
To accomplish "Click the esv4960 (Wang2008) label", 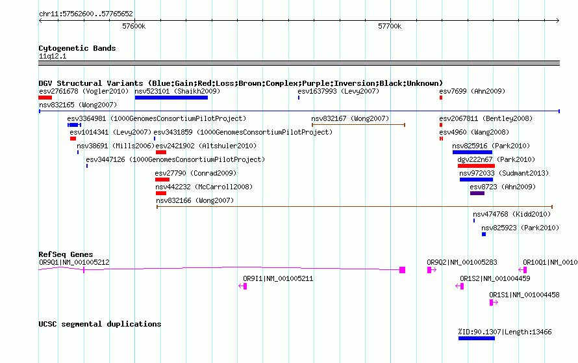I will pyautogui.click(x=474, y=132).
